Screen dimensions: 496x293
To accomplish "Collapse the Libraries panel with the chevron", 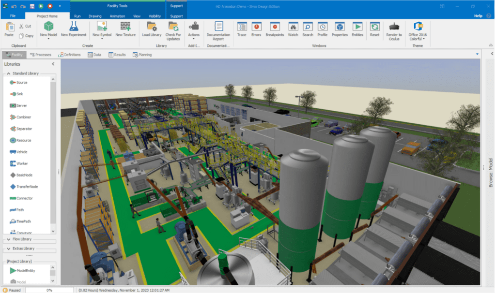I will (53, 64).
